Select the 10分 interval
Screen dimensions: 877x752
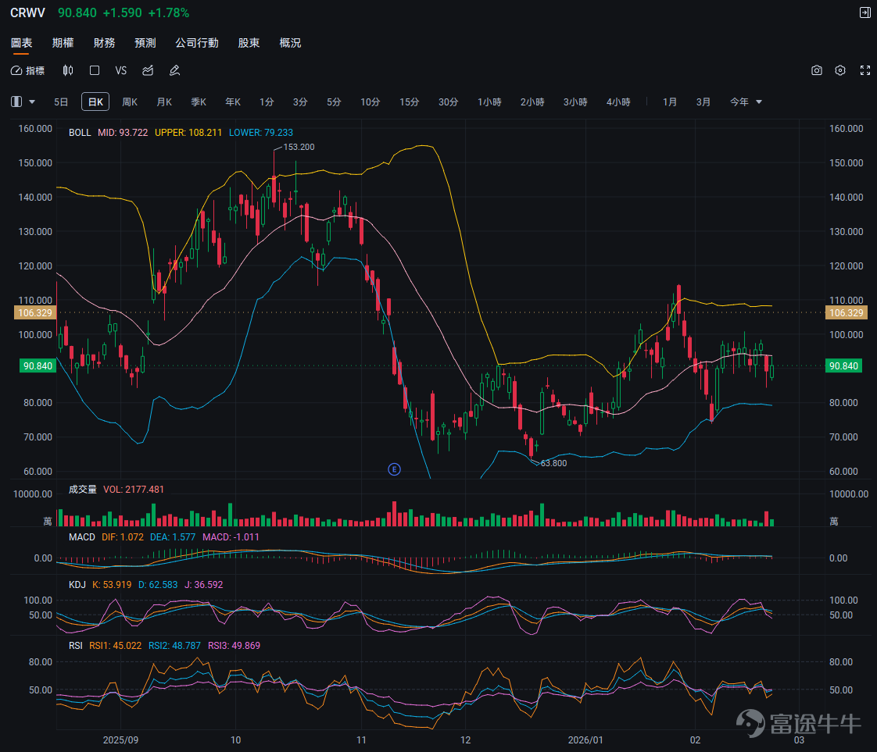click(370, 102)
